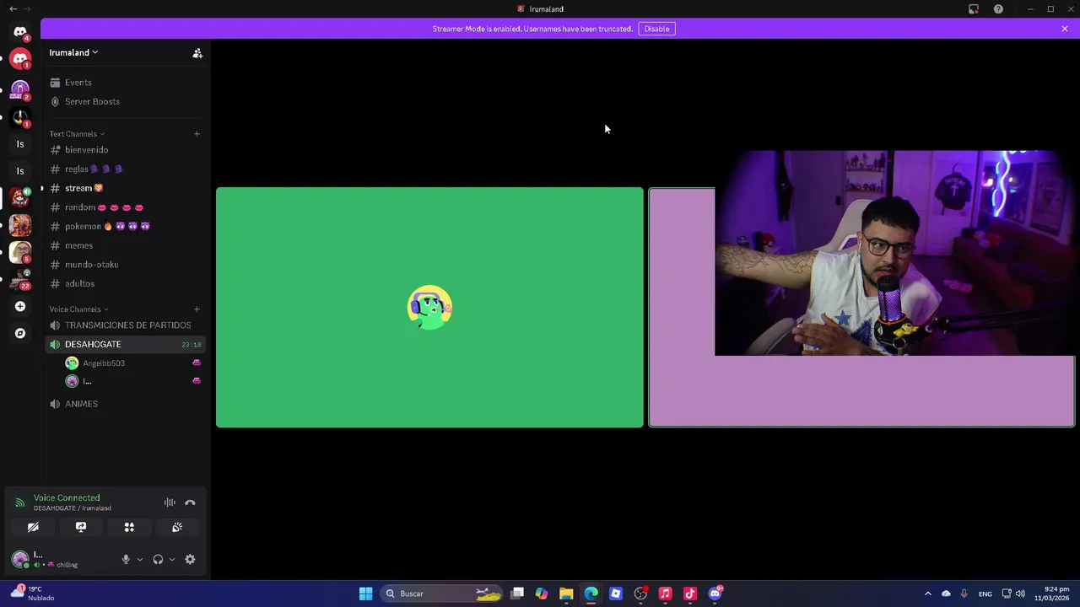Turn on camera in voice panel
Image resolution: width=1080 pixels, height=607 pixels.
pos(33,527)
